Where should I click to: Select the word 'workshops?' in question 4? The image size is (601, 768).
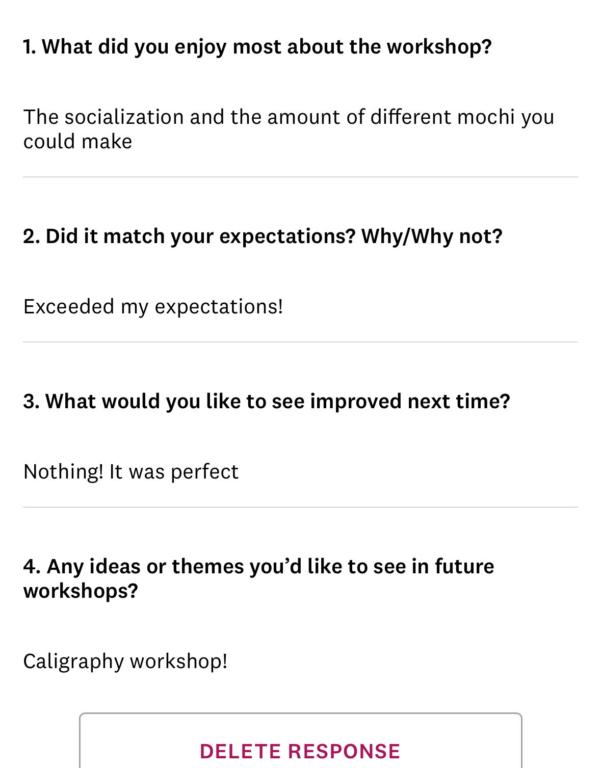80,591
